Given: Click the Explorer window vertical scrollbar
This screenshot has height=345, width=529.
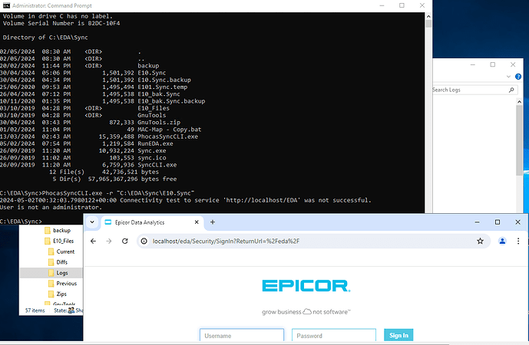Looking at the screenshot, I should pyautogui.click(x=519, y=140).
